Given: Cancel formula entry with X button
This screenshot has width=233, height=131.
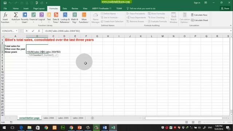Looking at the screenshot, I should (x=27, y=31).
